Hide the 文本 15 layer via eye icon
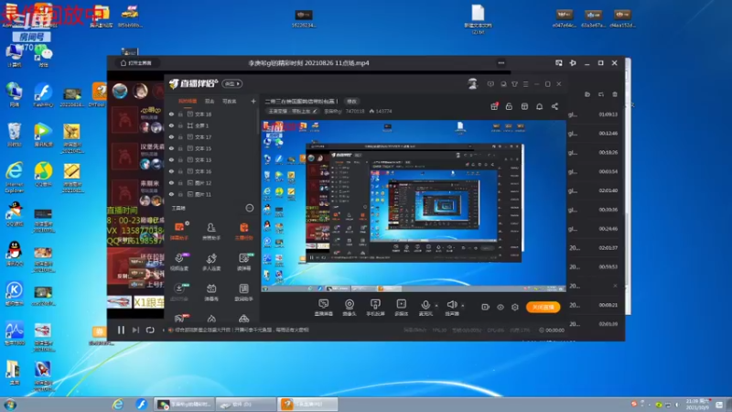Viewport: 732px width, 412px height. pyautogui.click(x=171, y=148)
